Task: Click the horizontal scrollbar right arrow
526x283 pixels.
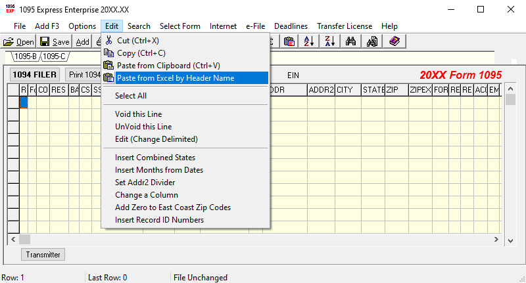Action: [496, 240]
